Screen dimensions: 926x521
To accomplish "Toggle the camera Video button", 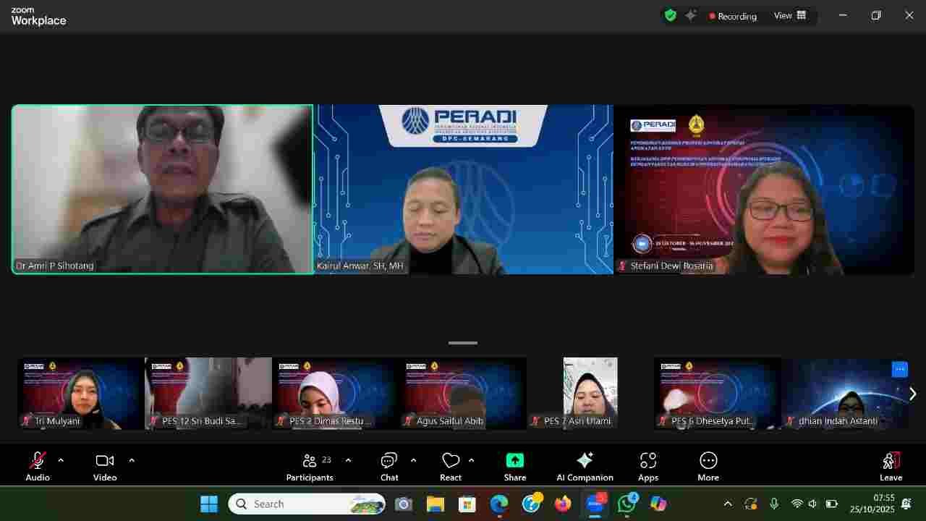I will point(105,466).
